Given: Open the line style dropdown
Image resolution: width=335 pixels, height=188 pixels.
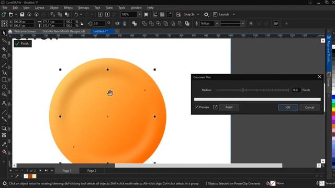Looking at the screenshot, I should (242, 23).
